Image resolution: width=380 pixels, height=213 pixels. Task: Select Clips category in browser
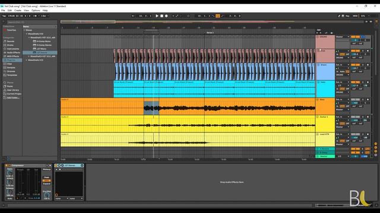point(9,64)
